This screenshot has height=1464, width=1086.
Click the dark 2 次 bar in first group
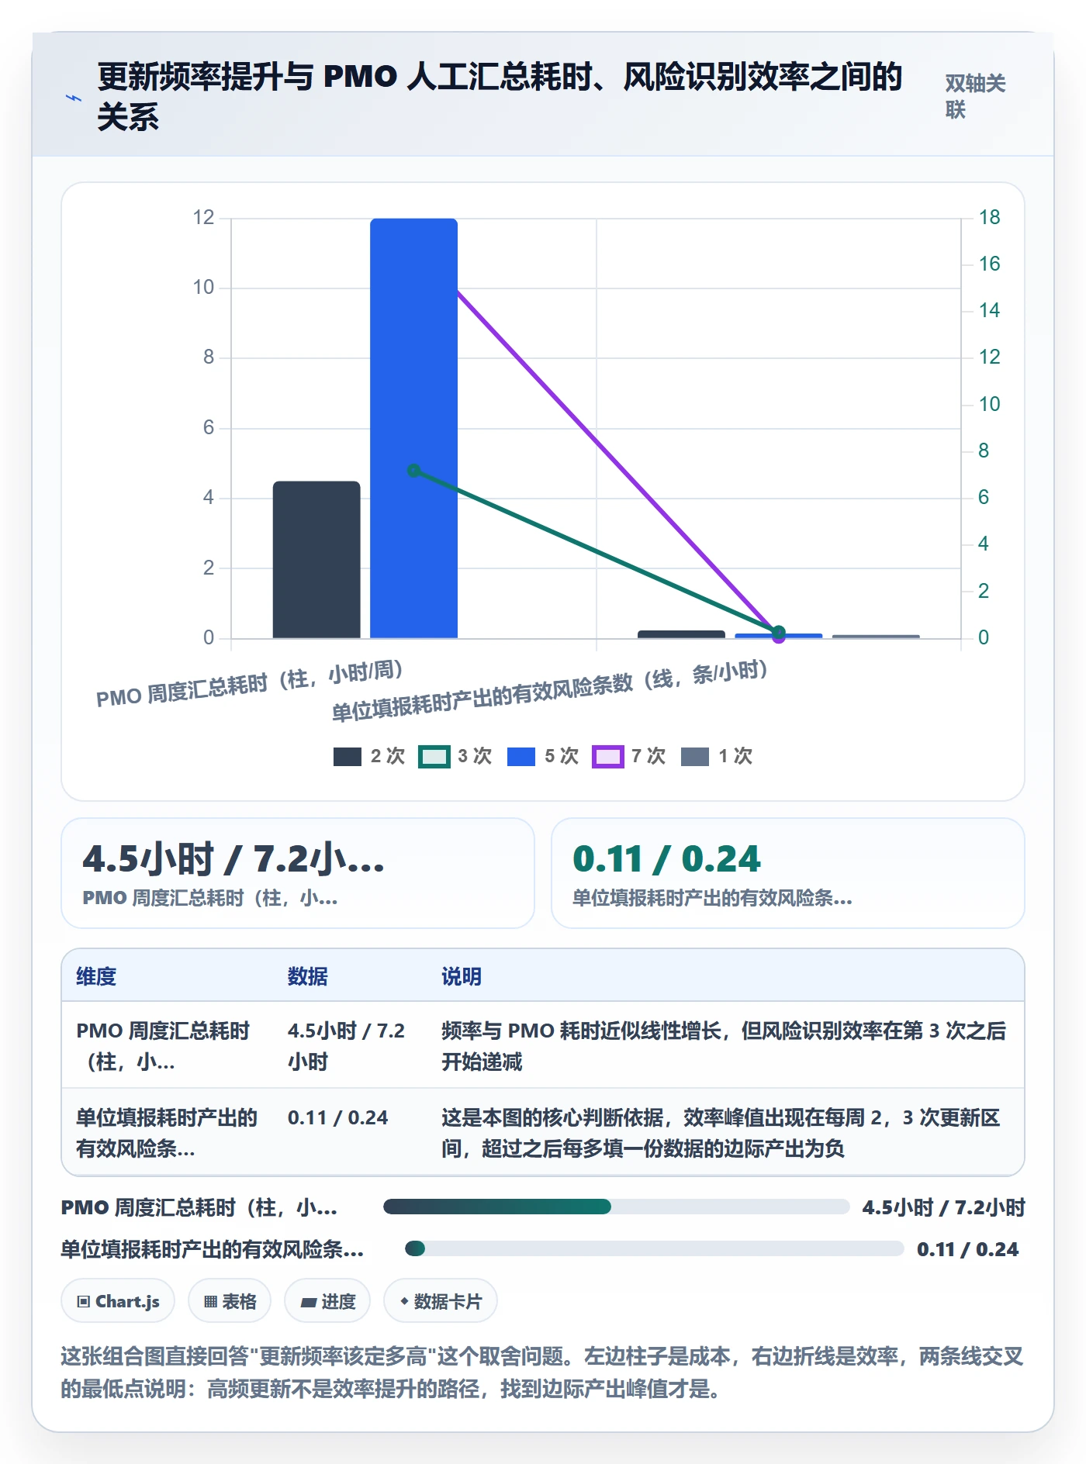[316, 560]
